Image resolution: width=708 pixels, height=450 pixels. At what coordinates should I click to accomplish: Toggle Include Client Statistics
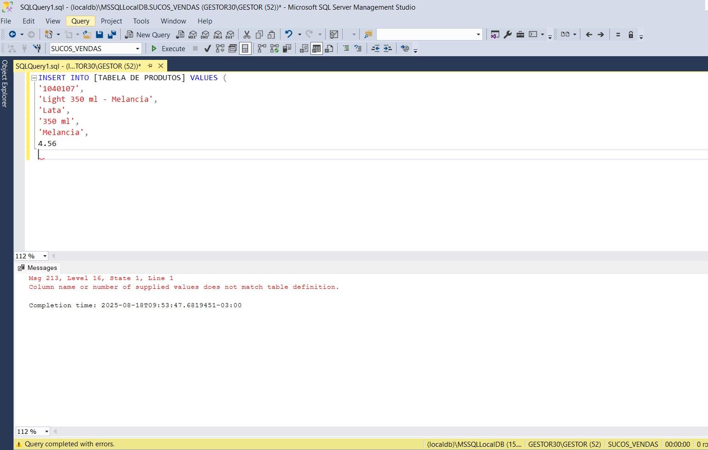[287, 48]
